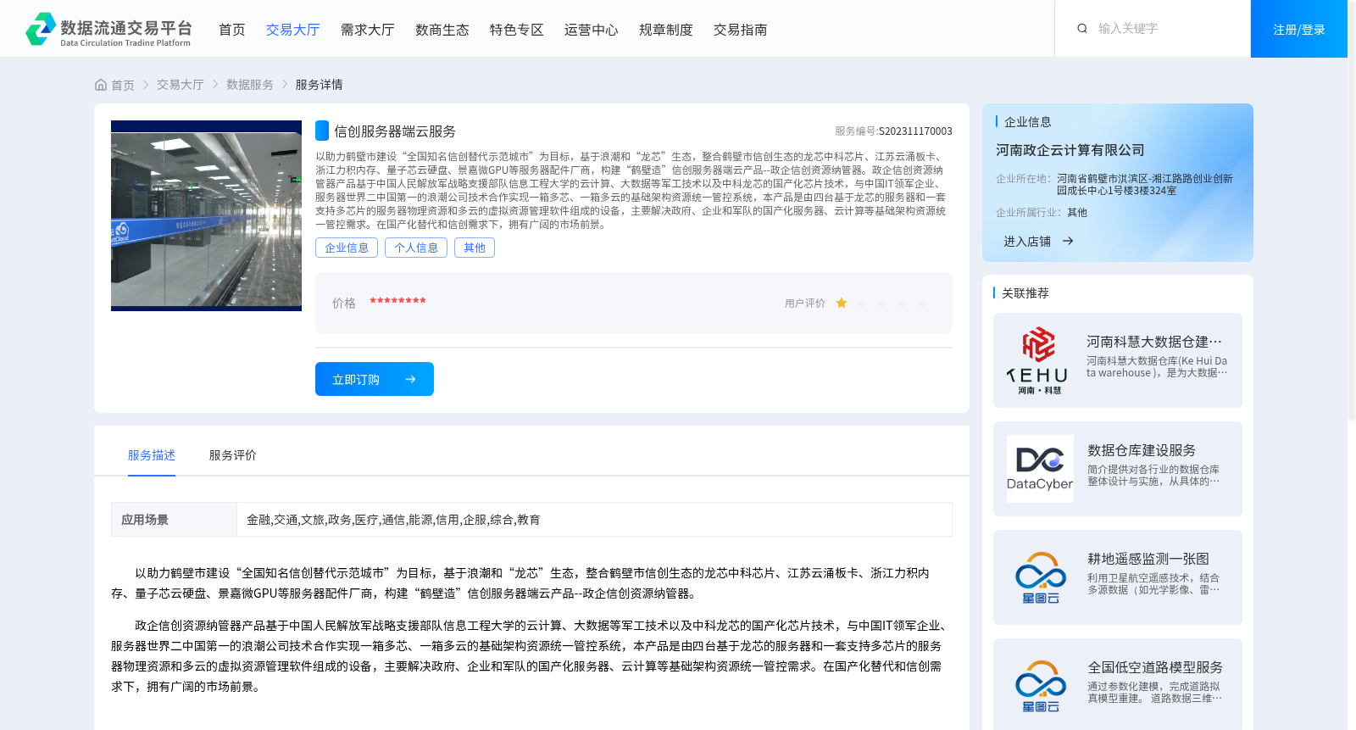The height and width of the screenshot is (730, 1356).
Task: Open the 特色专区 menu item
Action: (517, 30)
